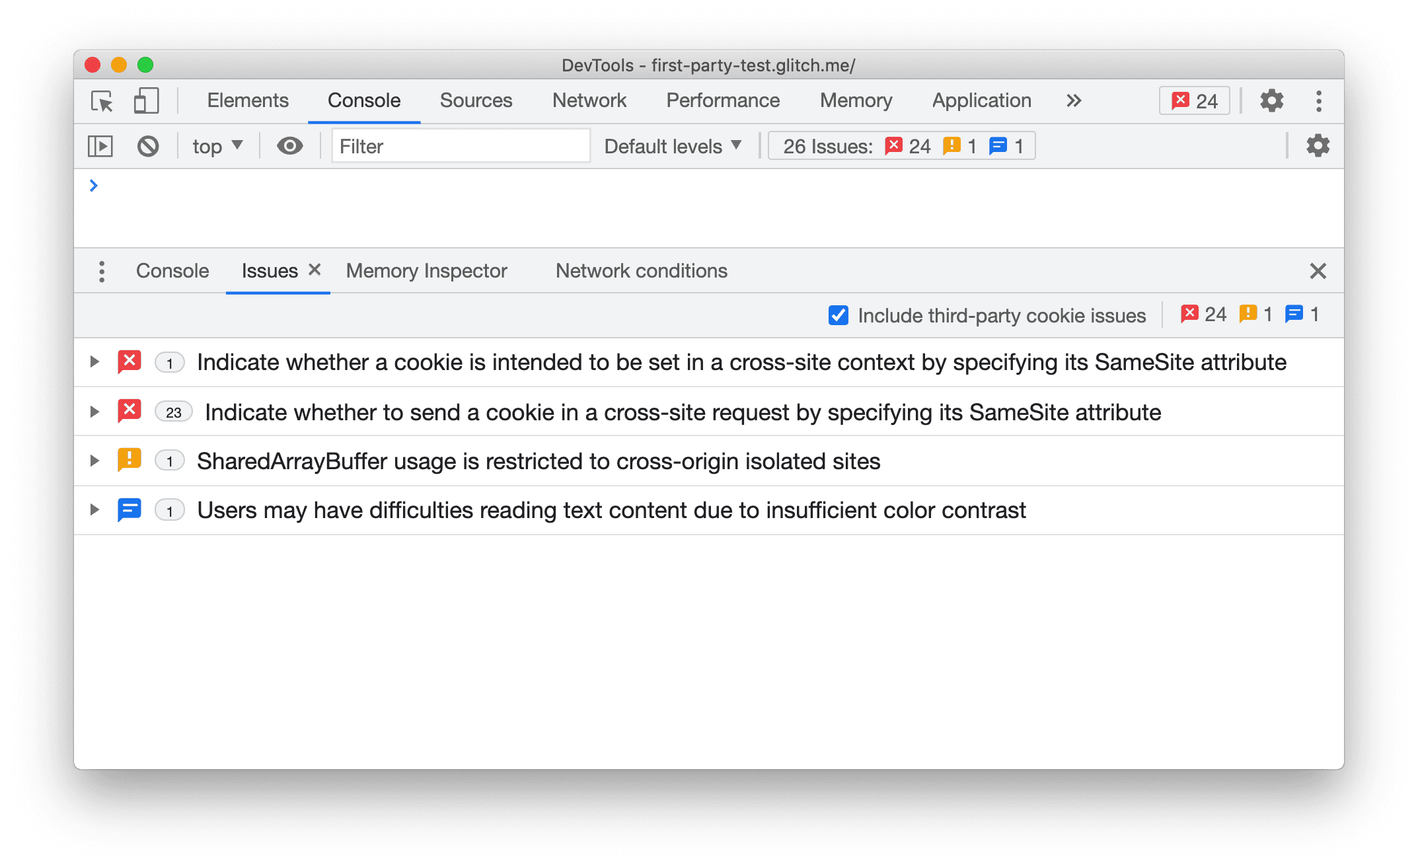
Task: Open the Sources panel
Action: (x=476, y=99)
